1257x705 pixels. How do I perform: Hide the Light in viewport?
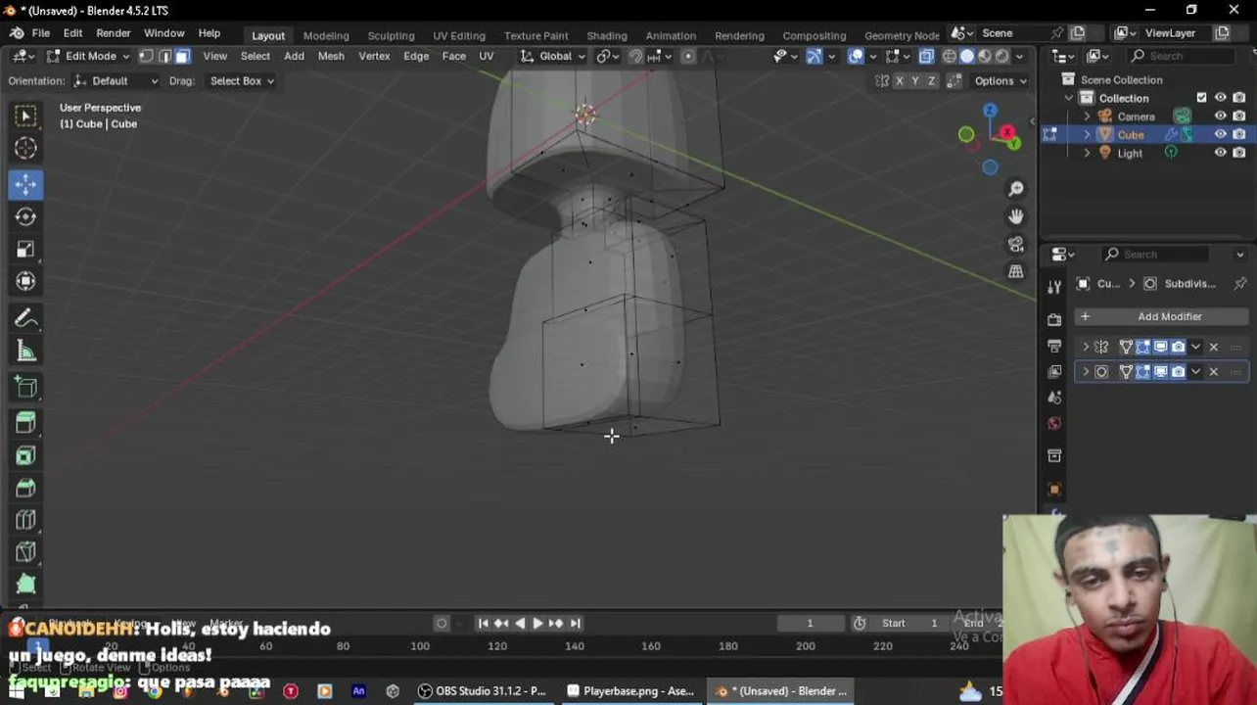(x=1220, y=153)
